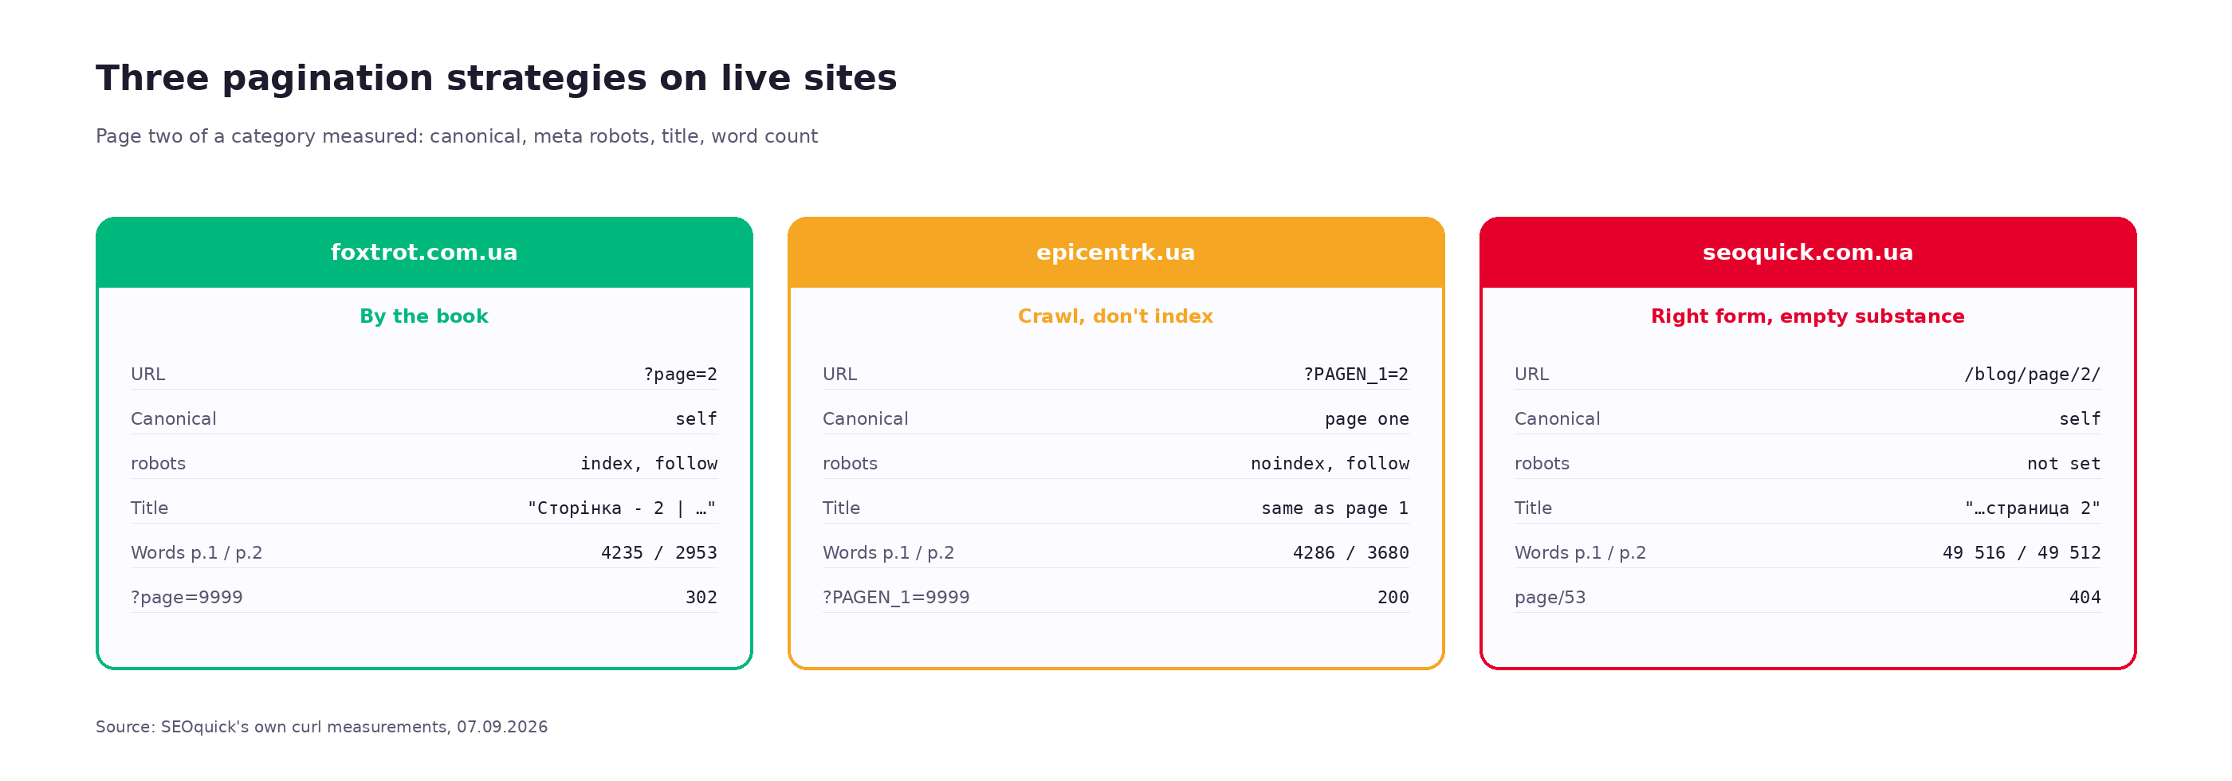Click the 'index, follow' robots value
This screenshot has width=2232, height=781.
pyautogui.click(x=649, y=463)
